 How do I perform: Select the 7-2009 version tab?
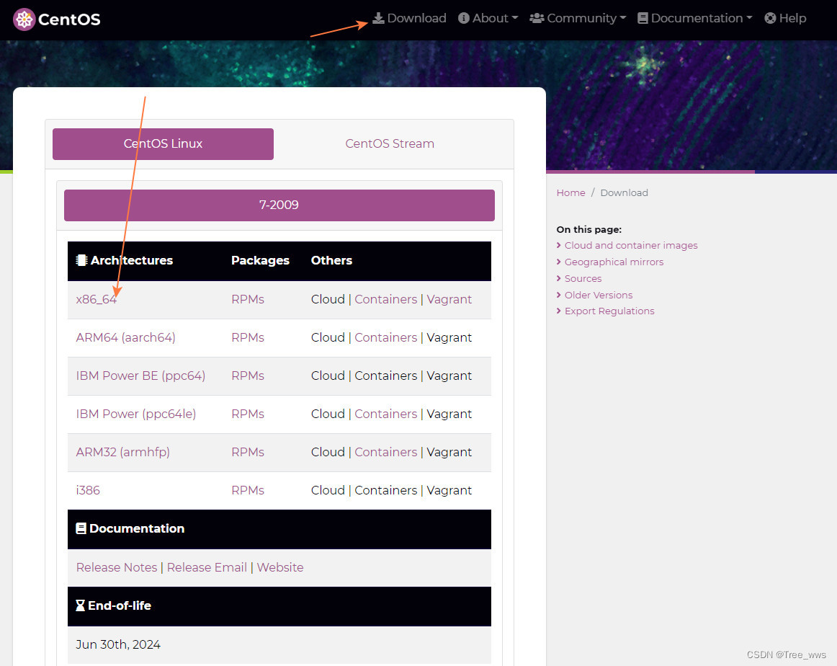pos(279,205)
